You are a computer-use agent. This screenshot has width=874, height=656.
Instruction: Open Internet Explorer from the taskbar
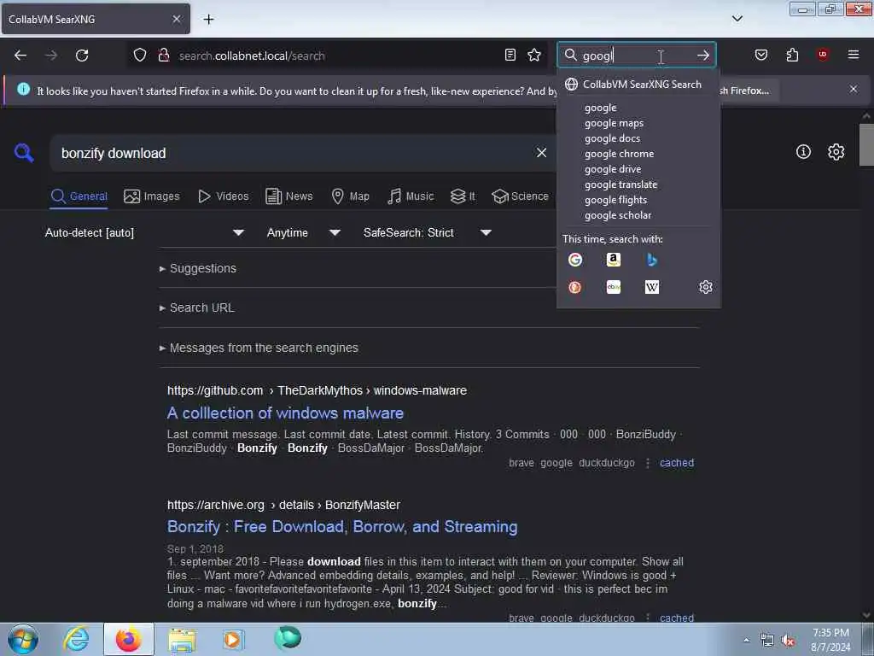(x=76, y=639)
